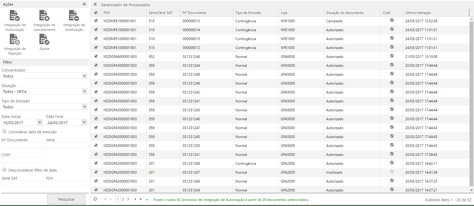Open the Ajuste action icon
This screenshot has height=206, width=474.
point(44,39)
